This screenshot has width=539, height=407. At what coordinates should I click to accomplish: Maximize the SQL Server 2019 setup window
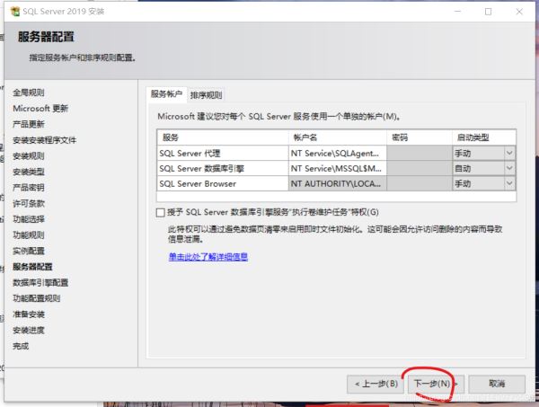point(488,12)
